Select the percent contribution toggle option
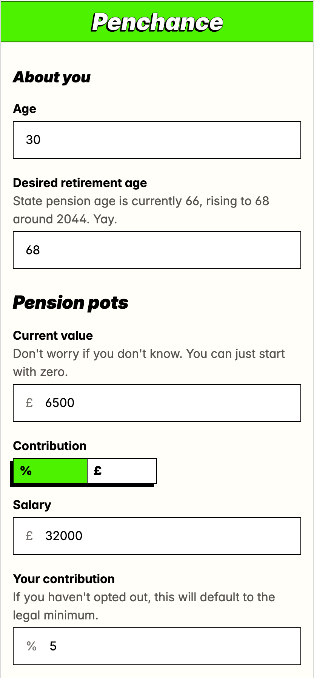 (x=50, y=471)
